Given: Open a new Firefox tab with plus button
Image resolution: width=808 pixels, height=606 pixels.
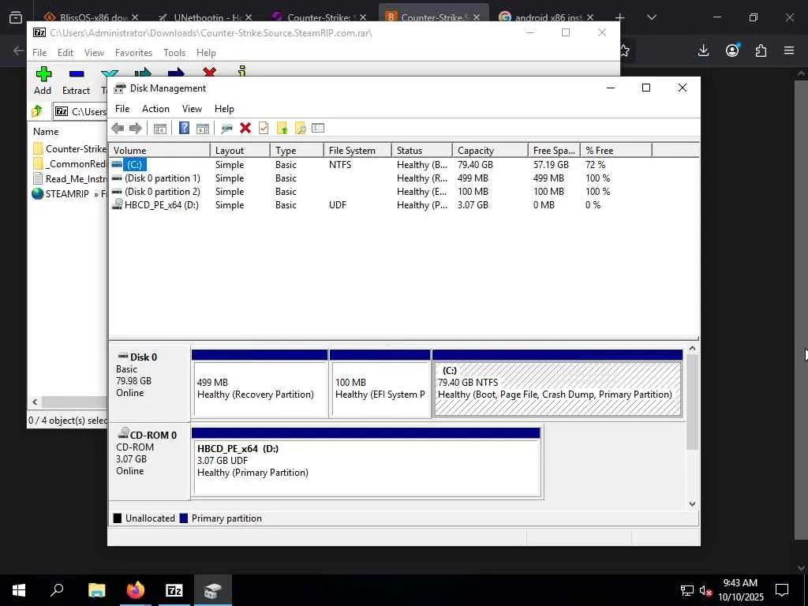Looking at the screenshot, I should coord(620,17).
